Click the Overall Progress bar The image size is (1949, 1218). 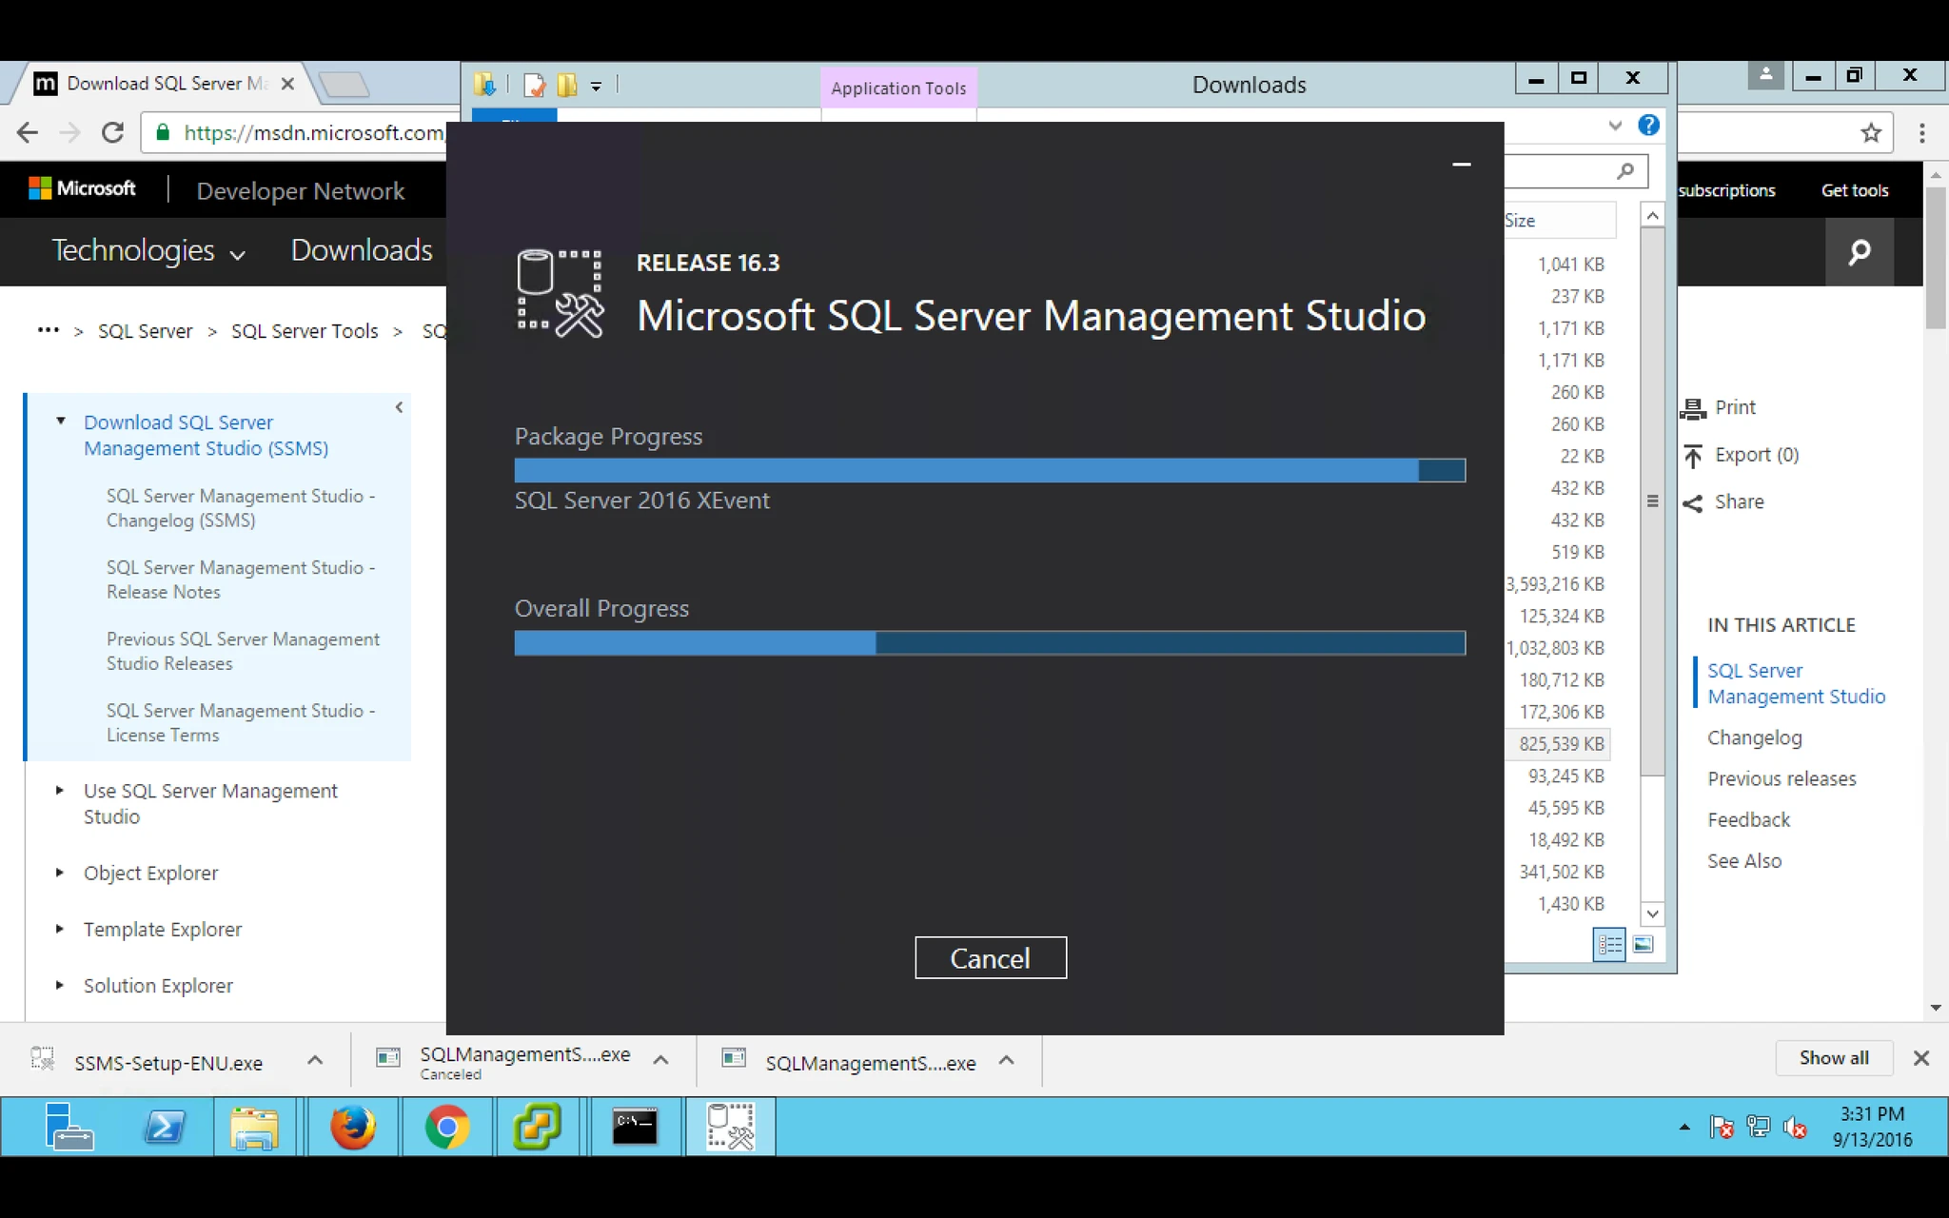(x=990, y=643)
